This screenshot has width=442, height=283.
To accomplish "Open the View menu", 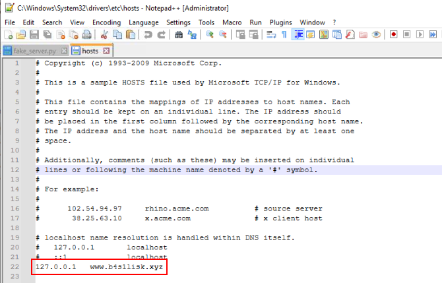I will tap(77, 22).
